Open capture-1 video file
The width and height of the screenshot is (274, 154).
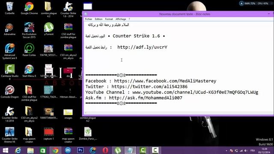49,134
